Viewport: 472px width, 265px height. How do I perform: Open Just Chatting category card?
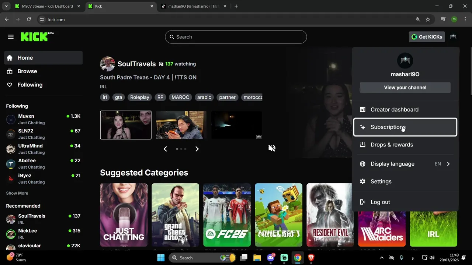click(124, 215)
